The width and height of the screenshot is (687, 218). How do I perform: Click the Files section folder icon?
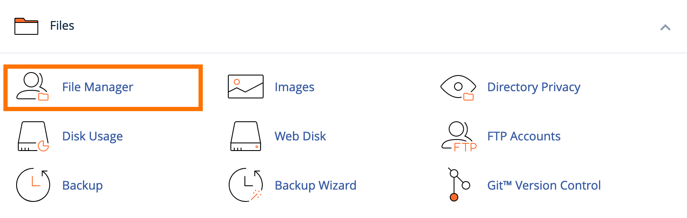(26, 26)
